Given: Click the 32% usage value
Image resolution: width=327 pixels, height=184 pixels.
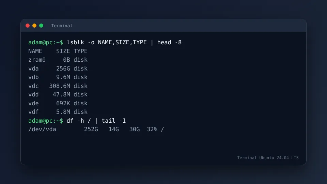Looking at the screenshot, I should coord(152,129).
